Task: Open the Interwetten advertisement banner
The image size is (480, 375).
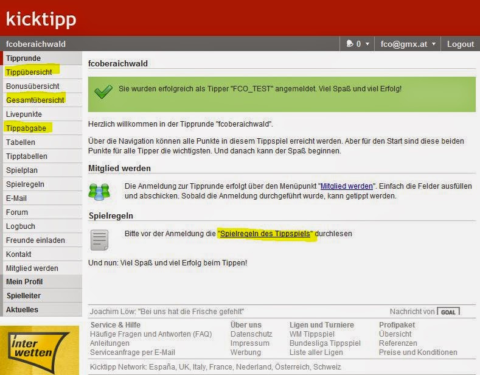Action: [40, 350]
